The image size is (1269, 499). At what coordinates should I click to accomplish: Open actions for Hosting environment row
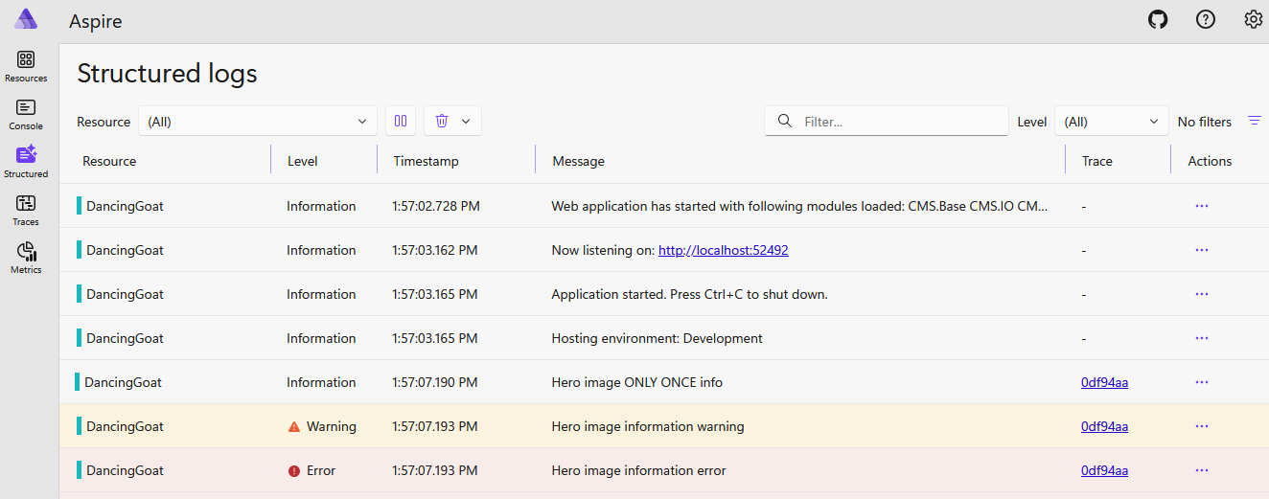(x=1202, y=338)
